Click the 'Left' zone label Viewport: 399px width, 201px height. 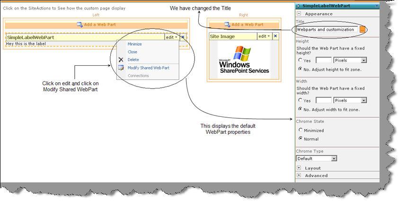pyautogui.click(x=96, y=15)
